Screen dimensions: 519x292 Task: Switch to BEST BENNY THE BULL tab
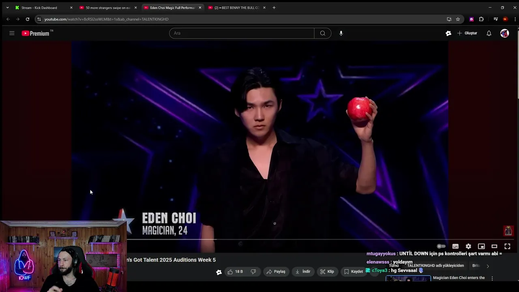tap(237, 8)
